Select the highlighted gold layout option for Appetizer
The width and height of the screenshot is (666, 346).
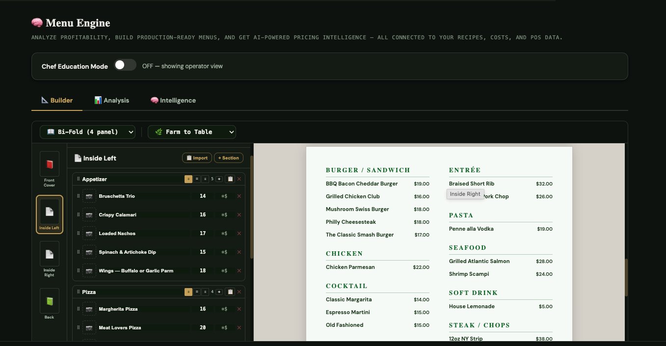point(188,179)
